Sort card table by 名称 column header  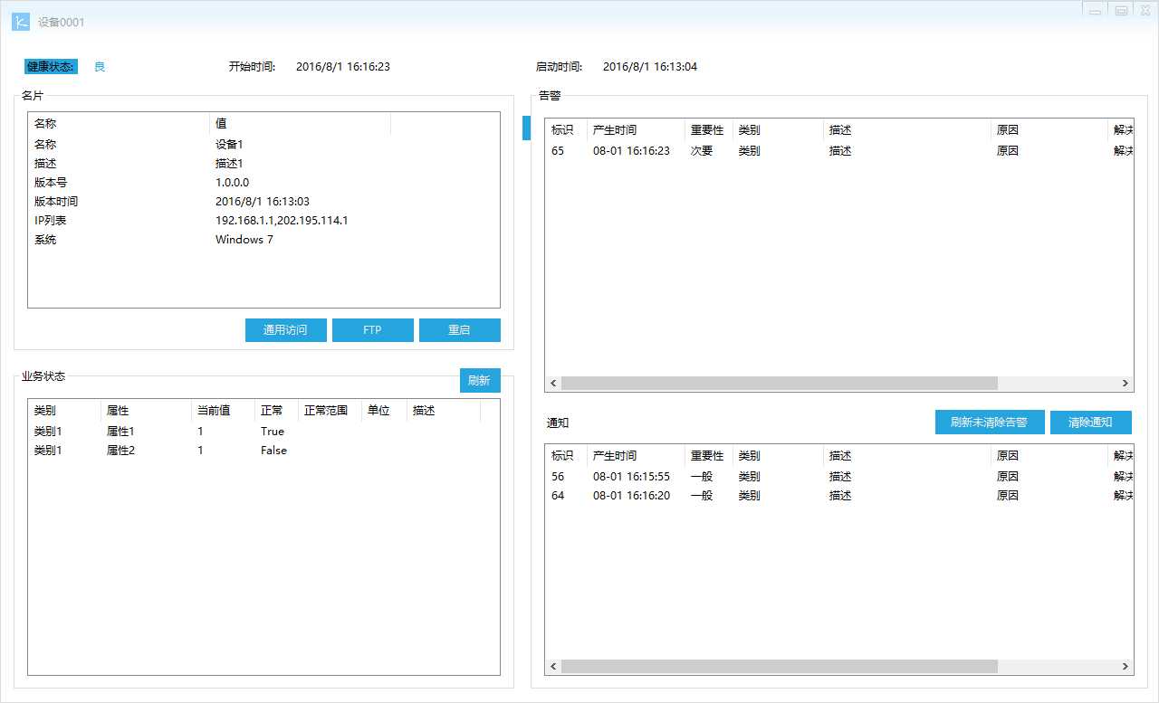point(119,124)
